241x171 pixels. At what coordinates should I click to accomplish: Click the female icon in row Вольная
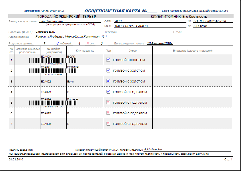point(108,102)
